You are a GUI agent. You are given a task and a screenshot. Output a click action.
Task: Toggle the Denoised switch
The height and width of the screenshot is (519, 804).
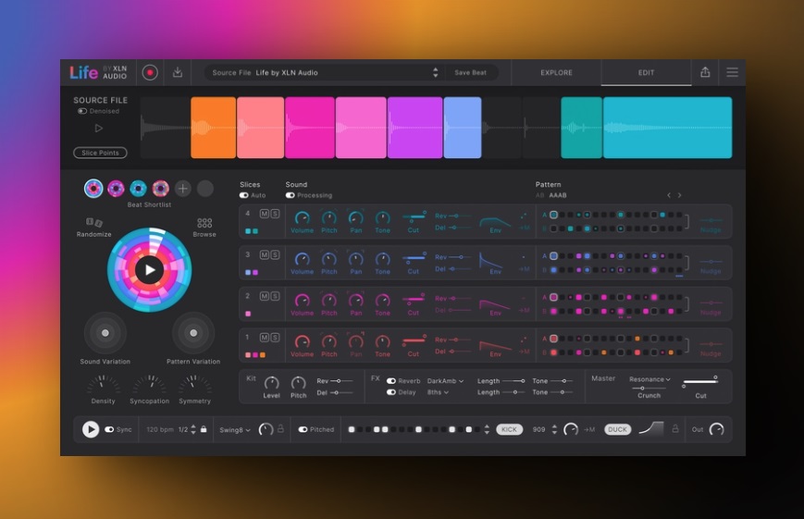click(82, 111)
